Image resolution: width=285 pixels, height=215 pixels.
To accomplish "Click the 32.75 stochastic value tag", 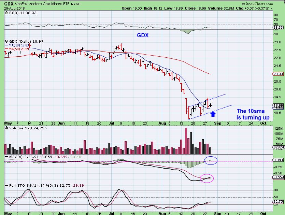I will pyautogui.click(x=278, y=202).
